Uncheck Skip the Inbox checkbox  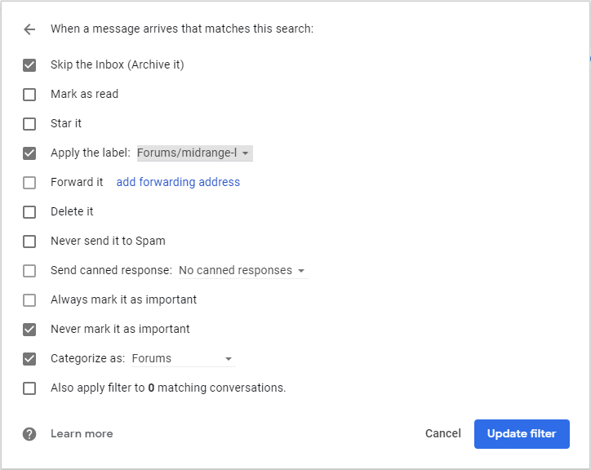[29, 65]
